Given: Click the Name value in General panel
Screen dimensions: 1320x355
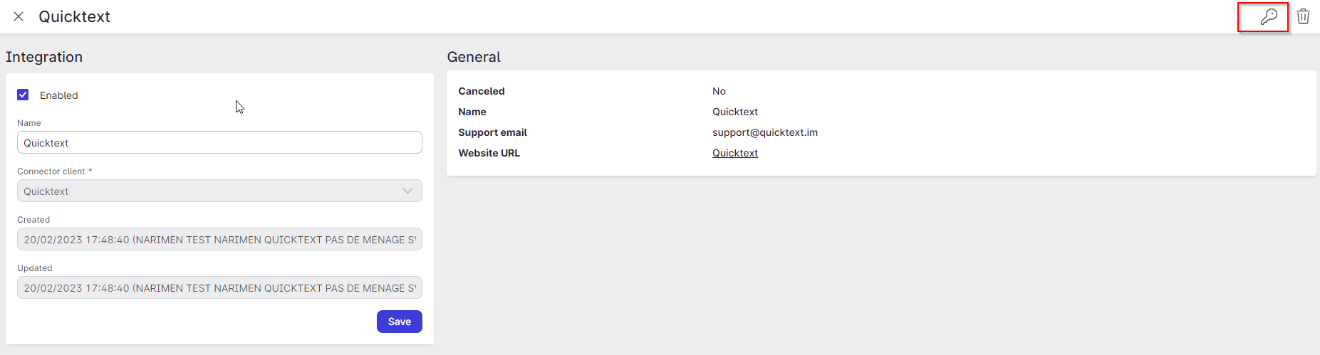Looking at the screenshot, I should tap(734, 112).
